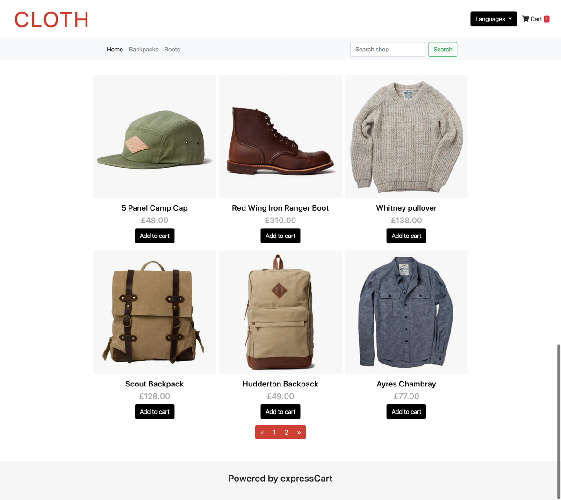Viewport: 561px width, 500px height.
Task: Go to the CLOTH home logo
Action: (x=51, y=20)
